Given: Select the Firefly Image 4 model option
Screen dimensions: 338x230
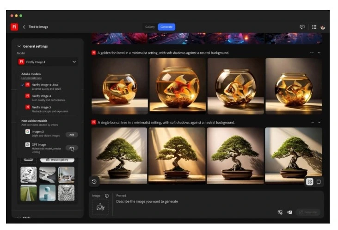Looking at the screenshot, I should (49, 98).
